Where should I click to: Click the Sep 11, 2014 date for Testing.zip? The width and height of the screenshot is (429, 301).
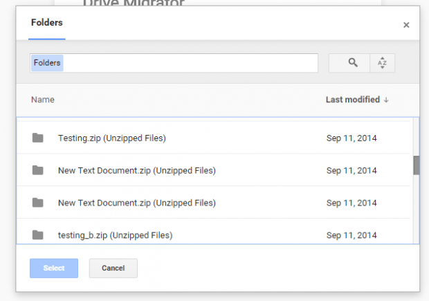[352, 138]
